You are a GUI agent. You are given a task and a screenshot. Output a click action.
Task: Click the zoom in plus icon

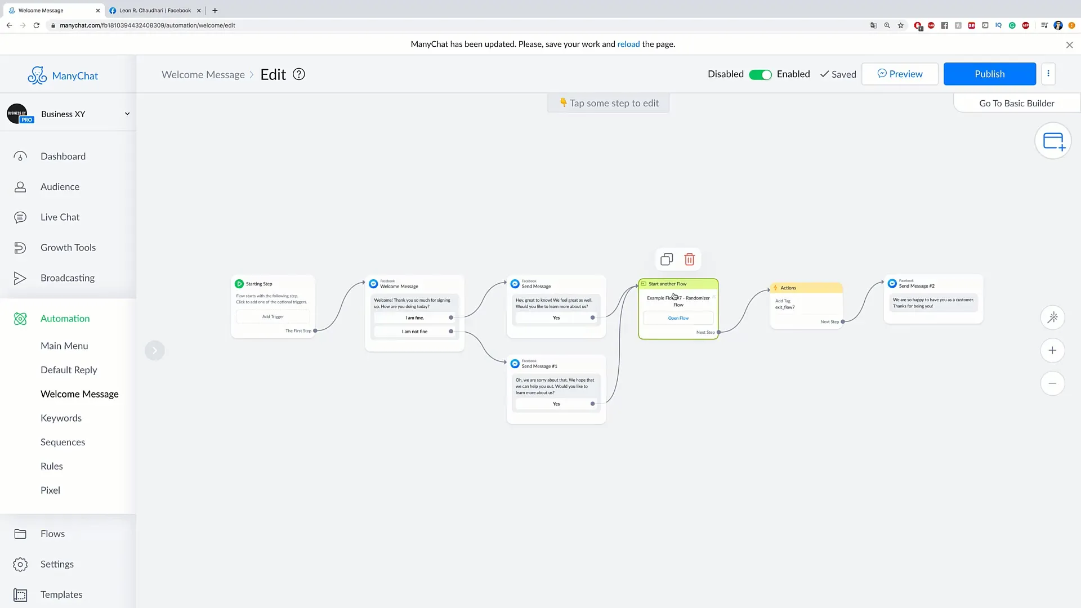click(1053, 350)
